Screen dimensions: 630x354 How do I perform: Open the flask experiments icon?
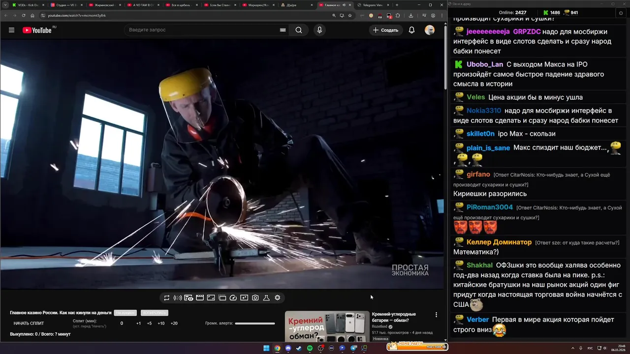tap(266, 297)
